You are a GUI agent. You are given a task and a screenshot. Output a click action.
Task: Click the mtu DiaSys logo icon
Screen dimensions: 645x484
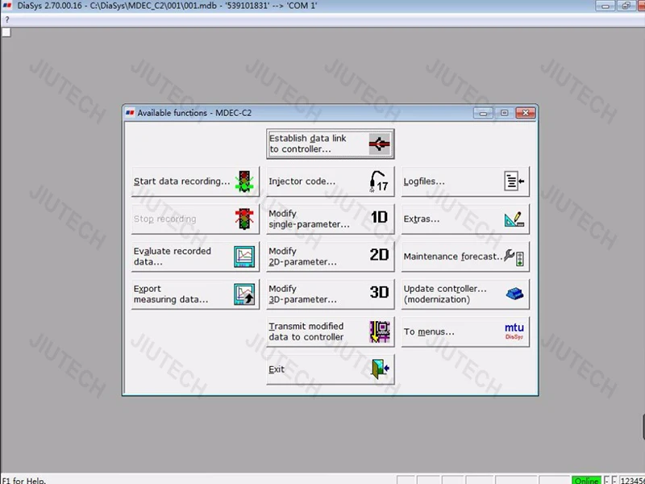514,331
